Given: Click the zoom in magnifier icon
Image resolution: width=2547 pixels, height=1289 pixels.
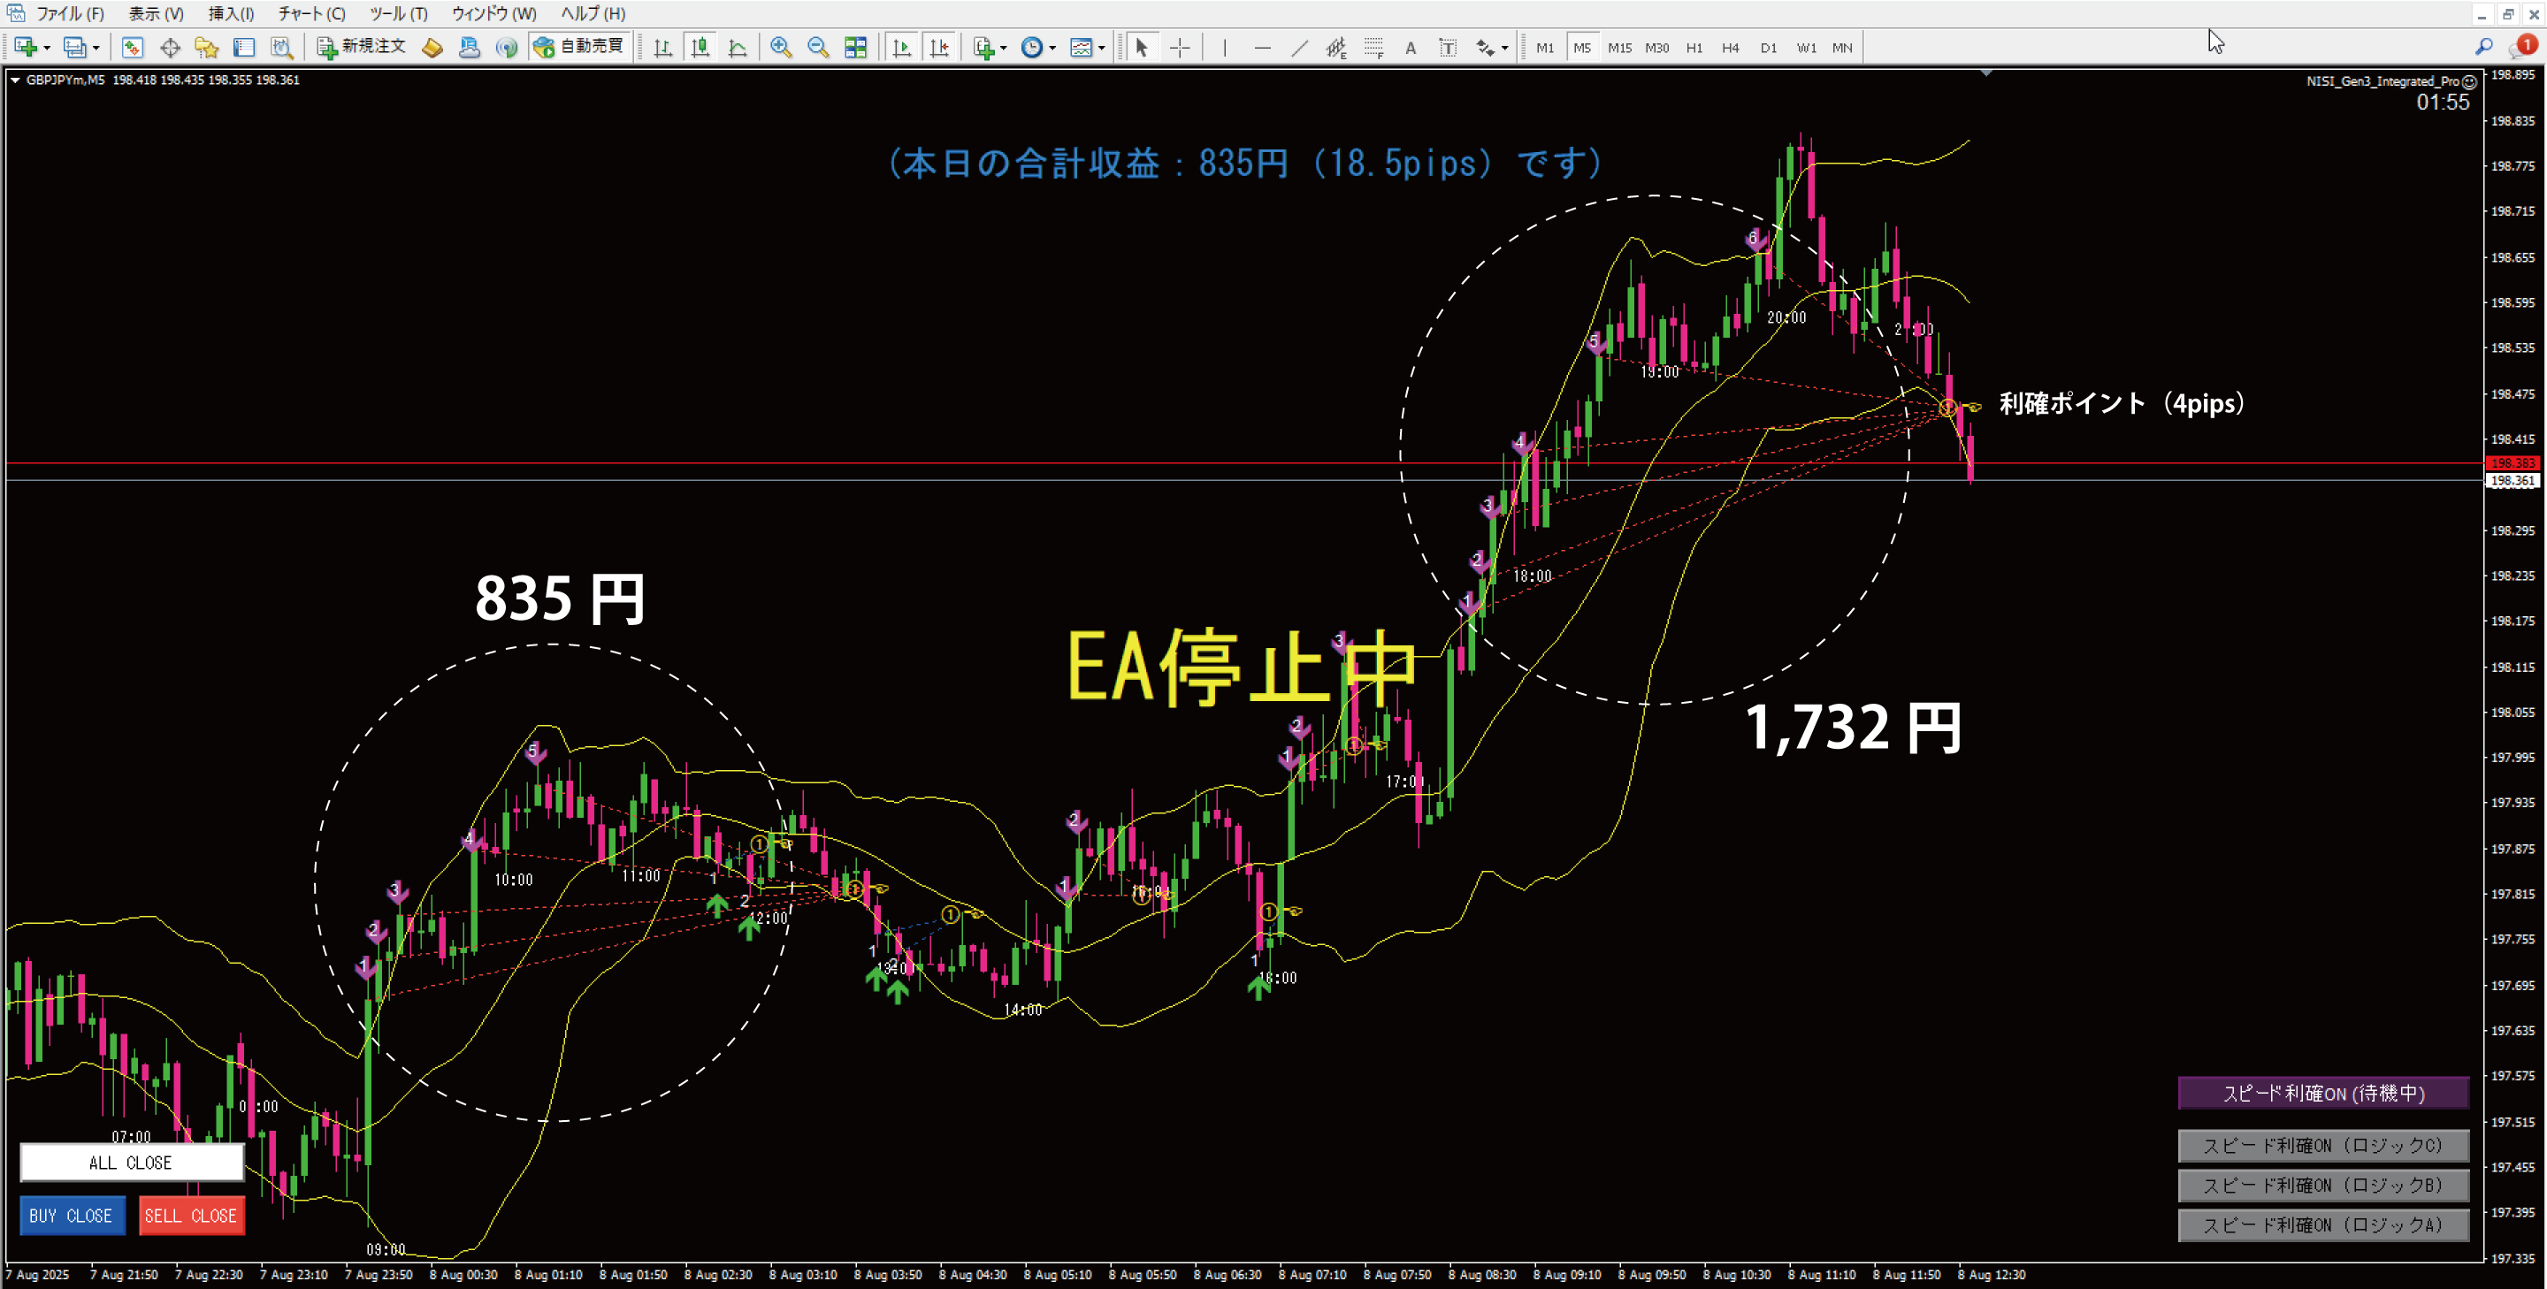Looking at the screenshot, I should (x=781, y=48).
